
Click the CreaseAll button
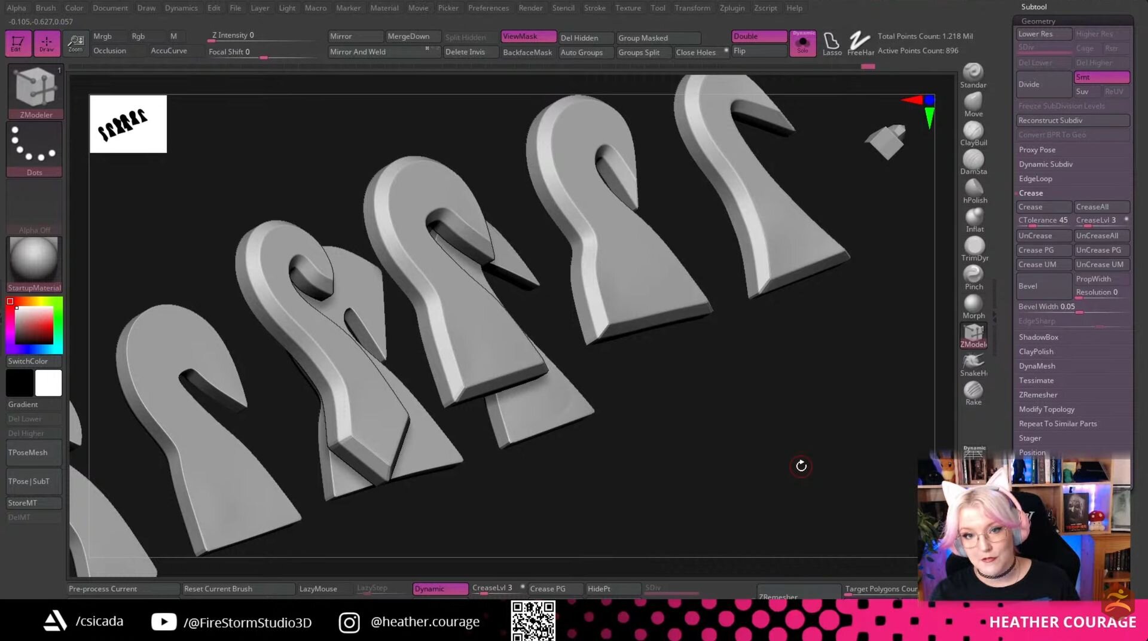(1102, 207)
